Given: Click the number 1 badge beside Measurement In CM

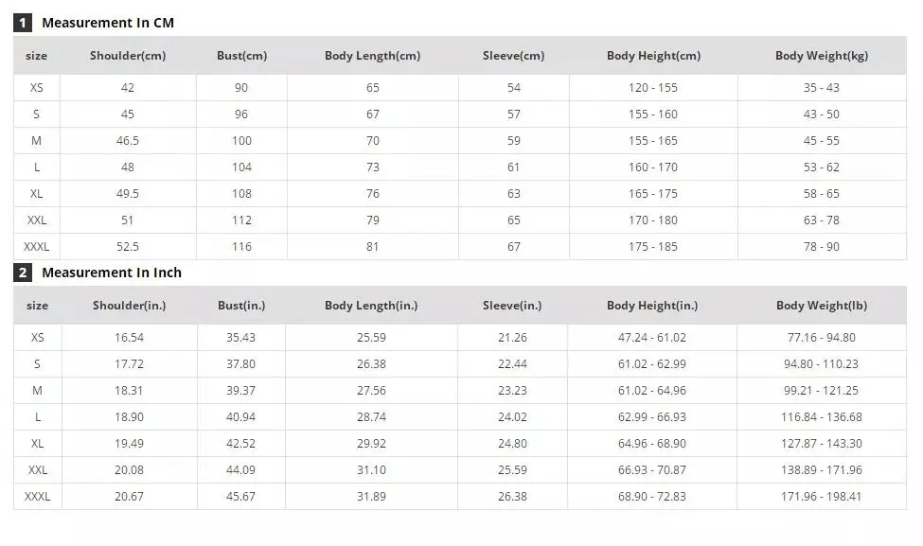Looking at the screenshot, I should (23, 23).
